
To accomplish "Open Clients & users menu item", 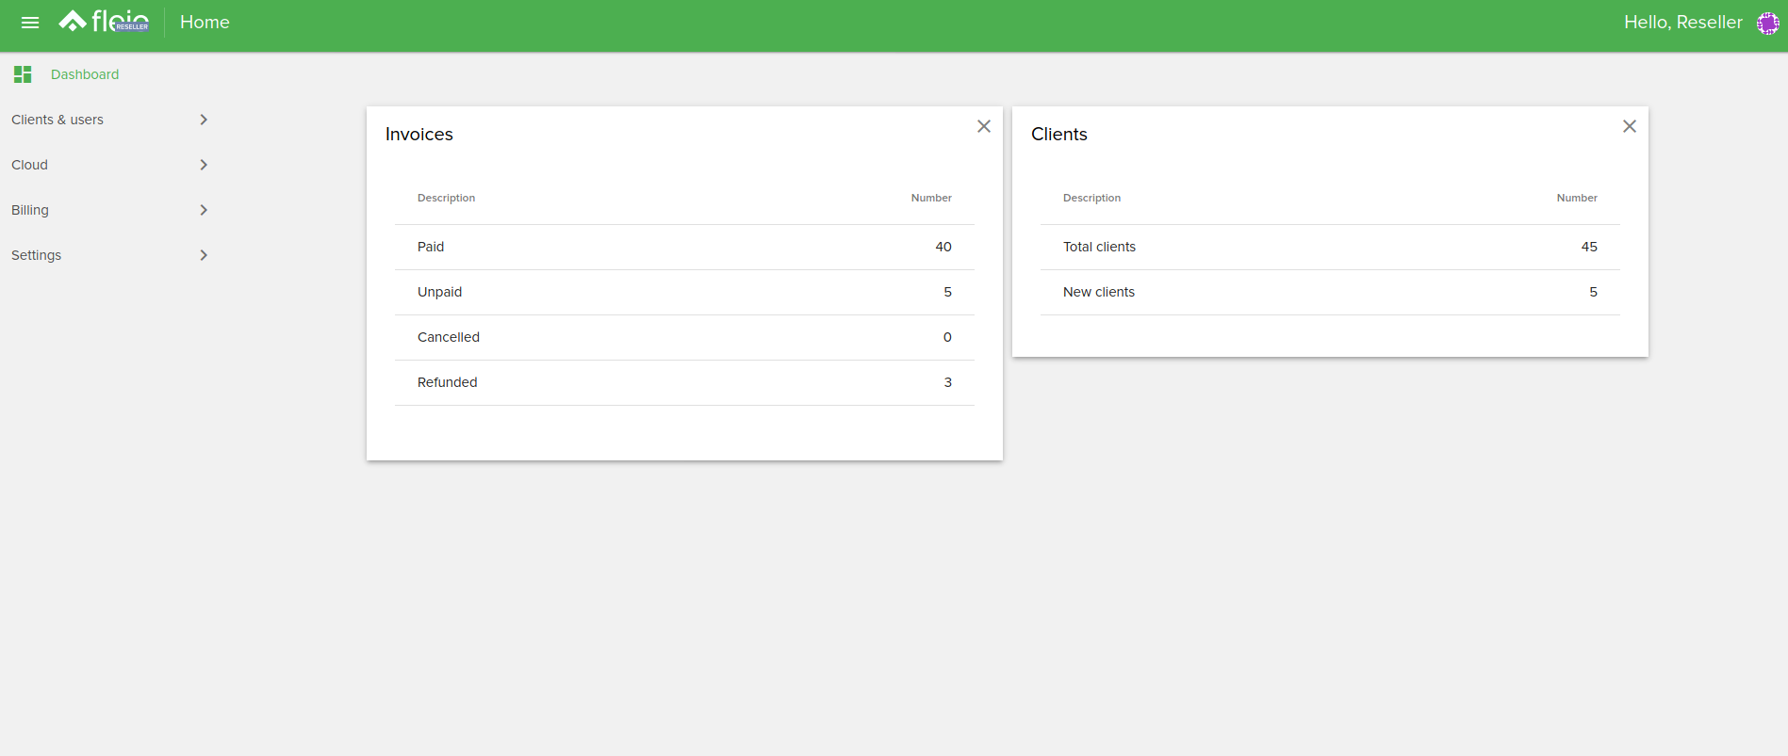I will pos(110,120).
